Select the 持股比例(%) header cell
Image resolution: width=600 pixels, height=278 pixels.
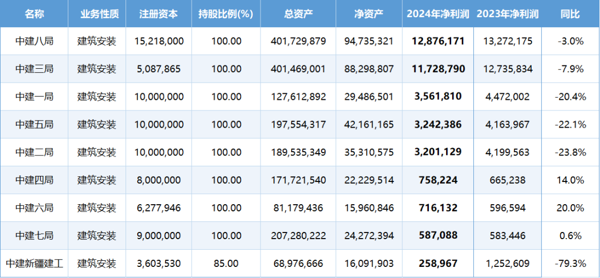coord(226,14)
